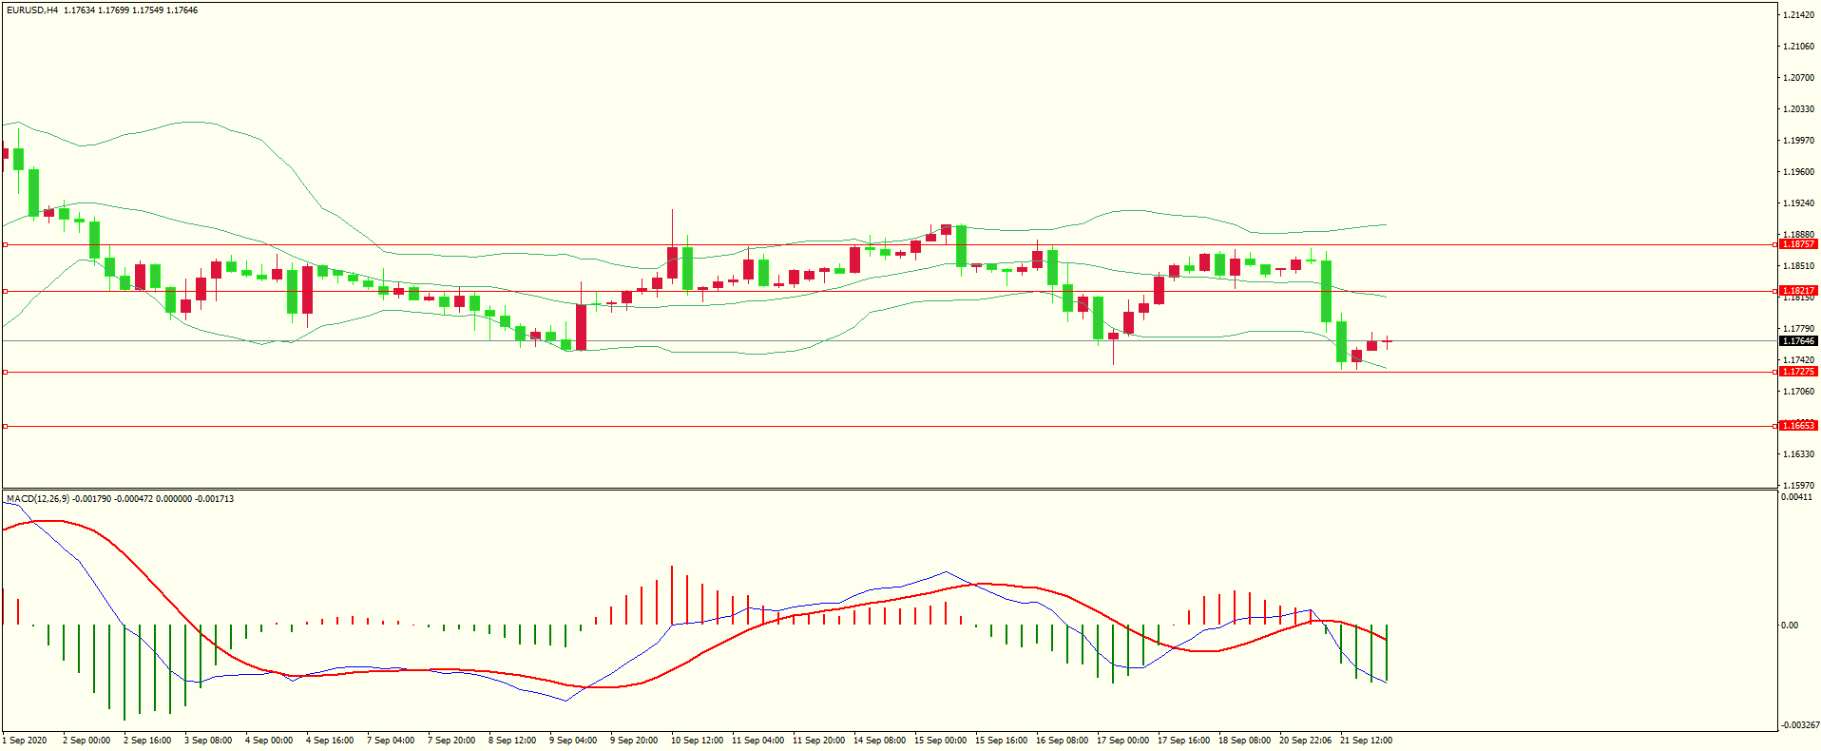Click the black current price tag 1.17646
This screenshot has height=751, width=1821.
[1798, 341]
